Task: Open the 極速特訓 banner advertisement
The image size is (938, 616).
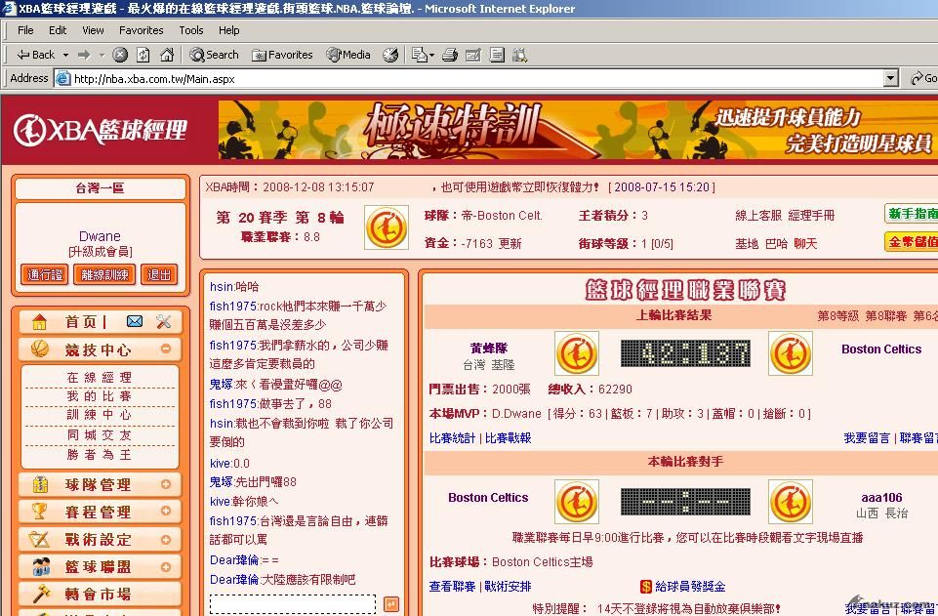Action: coord(577,130)
